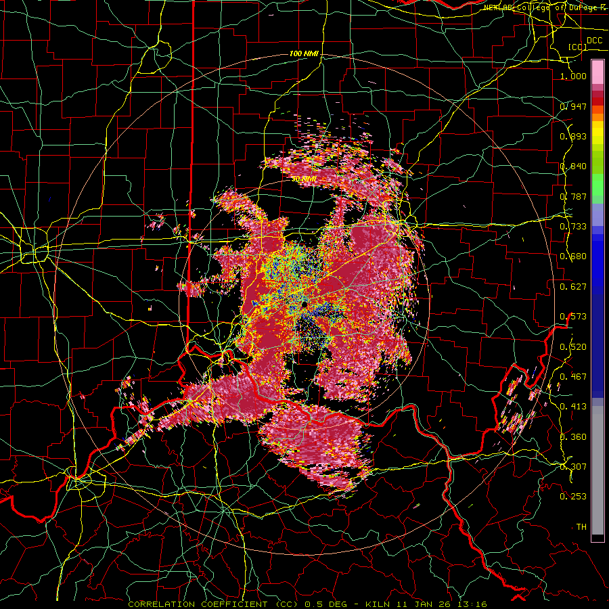Click the TH label on legend
This screenshot has height=609, width=609.
click(581, 526)
